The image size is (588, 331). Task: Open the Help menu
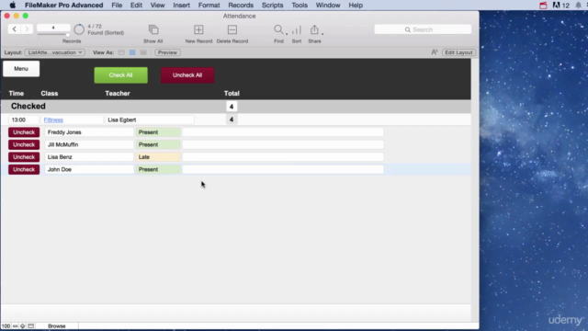(x=356, y=6)
